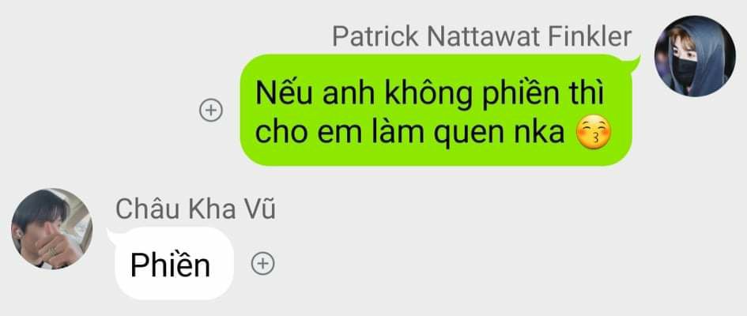Screen dimensions: 747x316
Task: Open the reaction plus icon beside green message
Action: pyautogui.click(x=210, y=111)
